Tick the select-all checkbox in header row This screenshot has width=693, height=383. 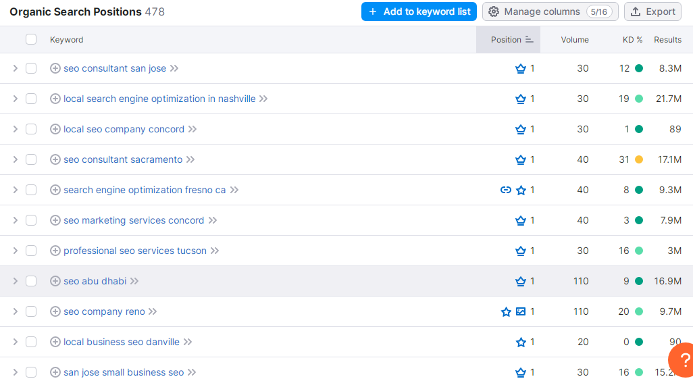point(31,39)
